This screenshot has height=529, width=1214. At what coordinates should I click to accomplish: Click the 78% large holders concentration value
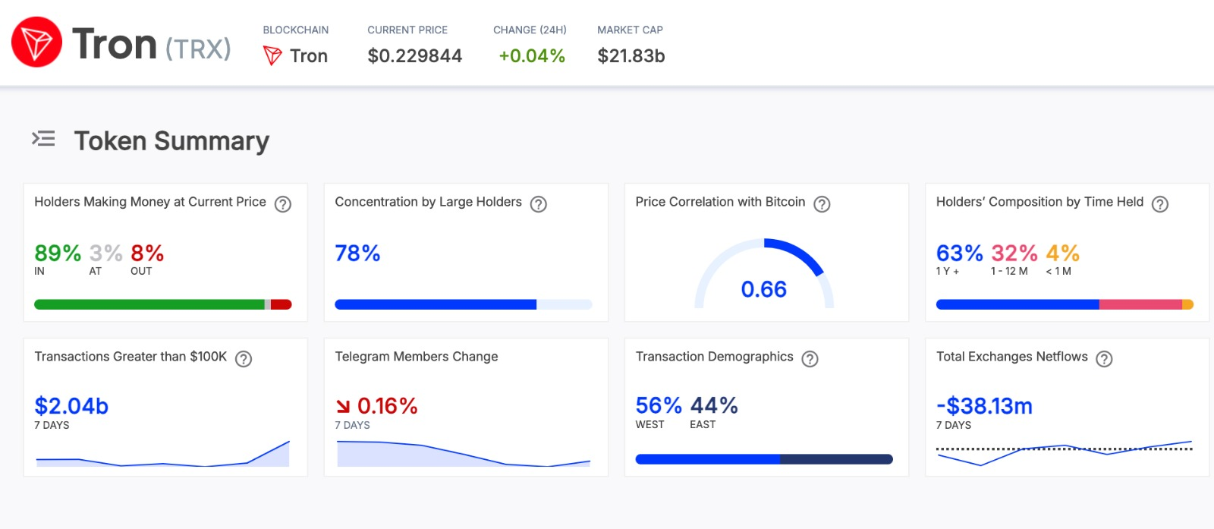[x=357, y=253]
